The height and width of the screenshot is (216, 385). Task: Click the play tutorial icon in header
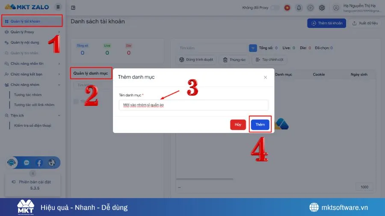[x=311, y=8]
